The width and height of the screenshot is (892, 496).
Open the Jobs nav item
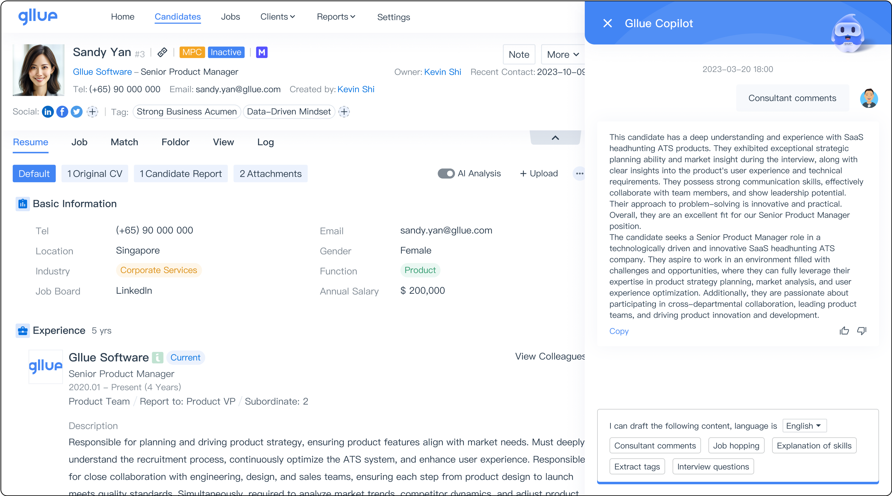tap(230, 17)
